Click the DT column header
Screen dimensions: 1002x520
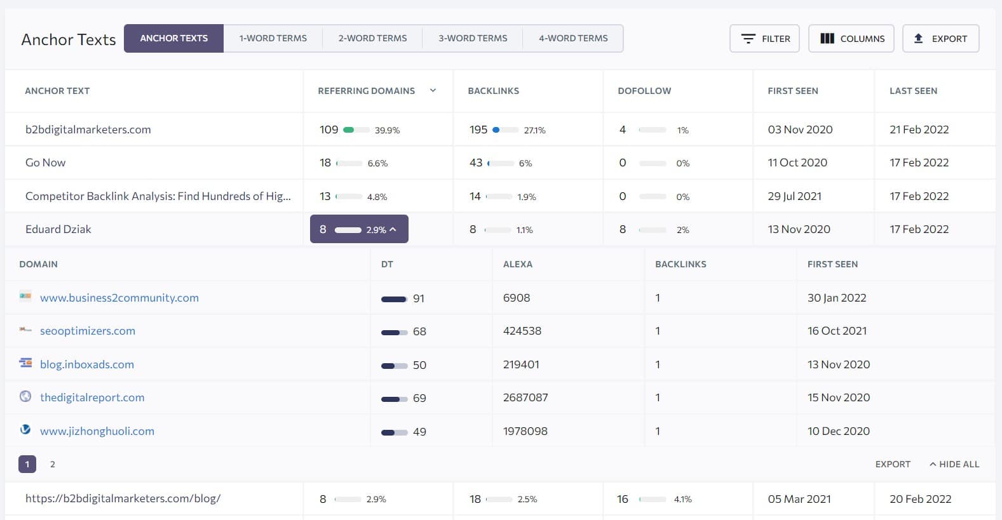click(387, 264)
